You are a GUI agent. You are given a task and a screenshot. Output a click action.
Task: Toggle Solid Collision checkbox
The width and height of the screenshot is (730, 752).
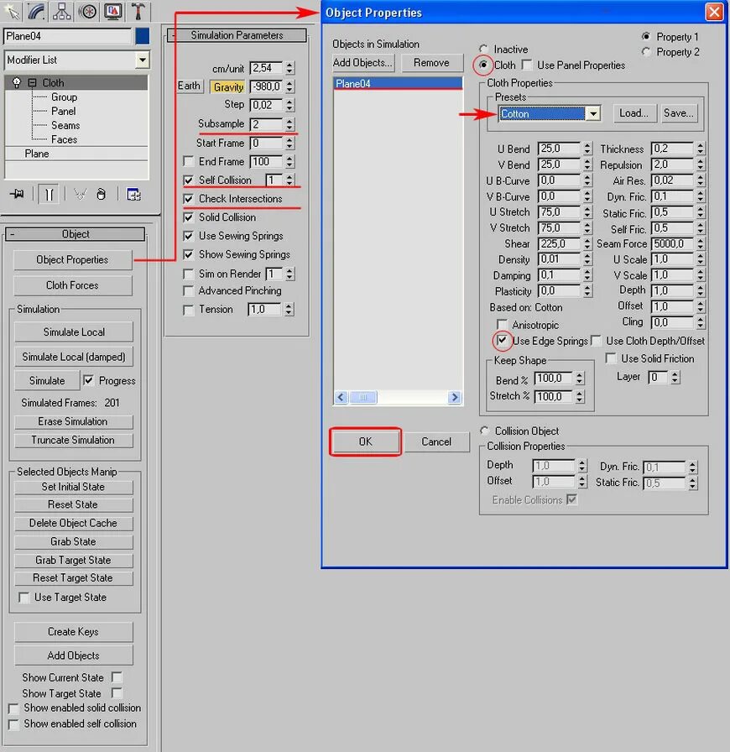pyautogui.click(x=189, y=217)
